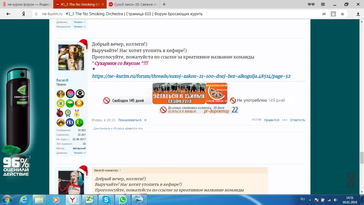Click the gold house with star badge
The width and height of the screenshot is (364, 205).
click(x=79, y=103)
